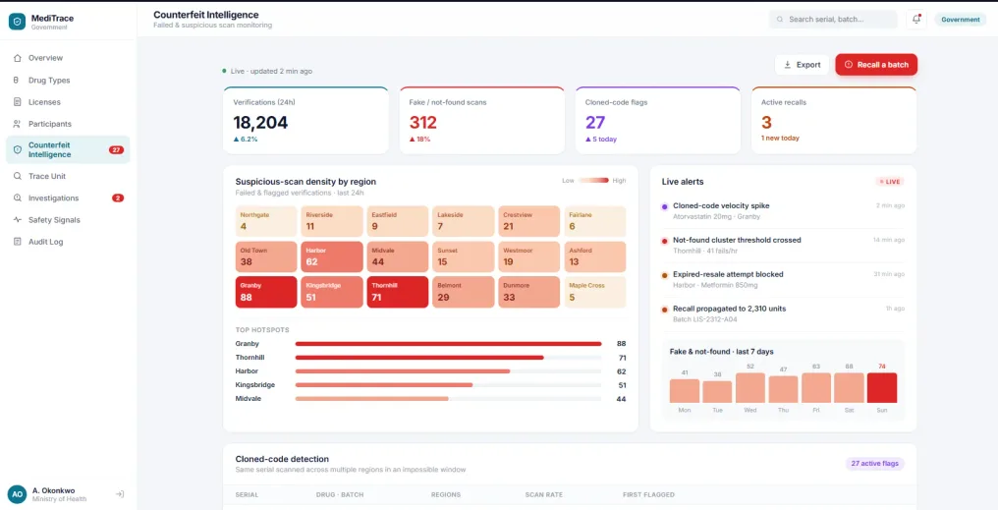Viewport: 998px width, 510px height.
Task: Click the 27 active flags pill
Action: click(874, 464)
